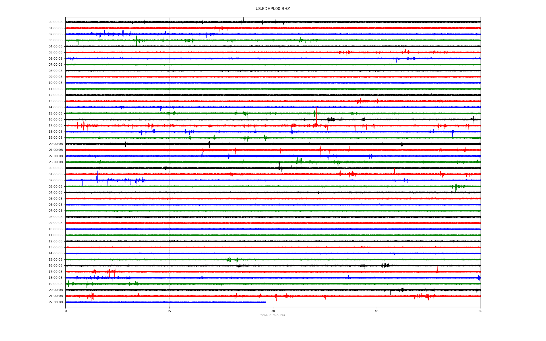Select the x-axis tick label 15
This screenshot has width=546, height=341.
169,311
